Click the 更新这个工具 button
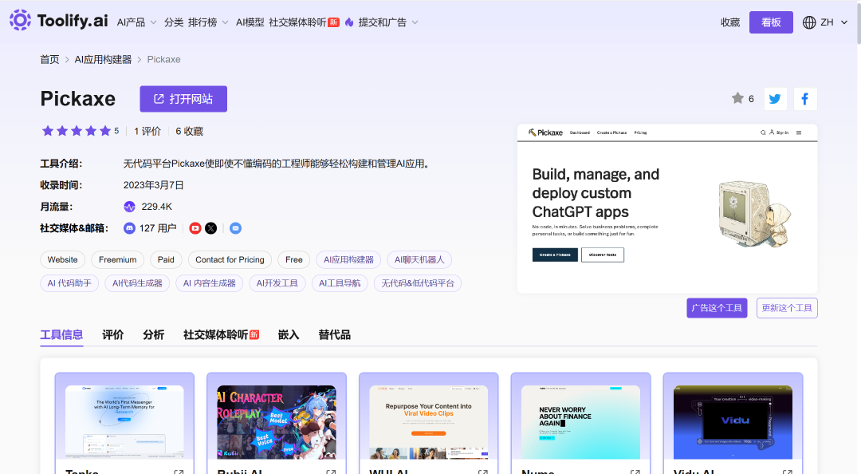The height and width of the screenshot is (474, 861). [x=787, y=308]
